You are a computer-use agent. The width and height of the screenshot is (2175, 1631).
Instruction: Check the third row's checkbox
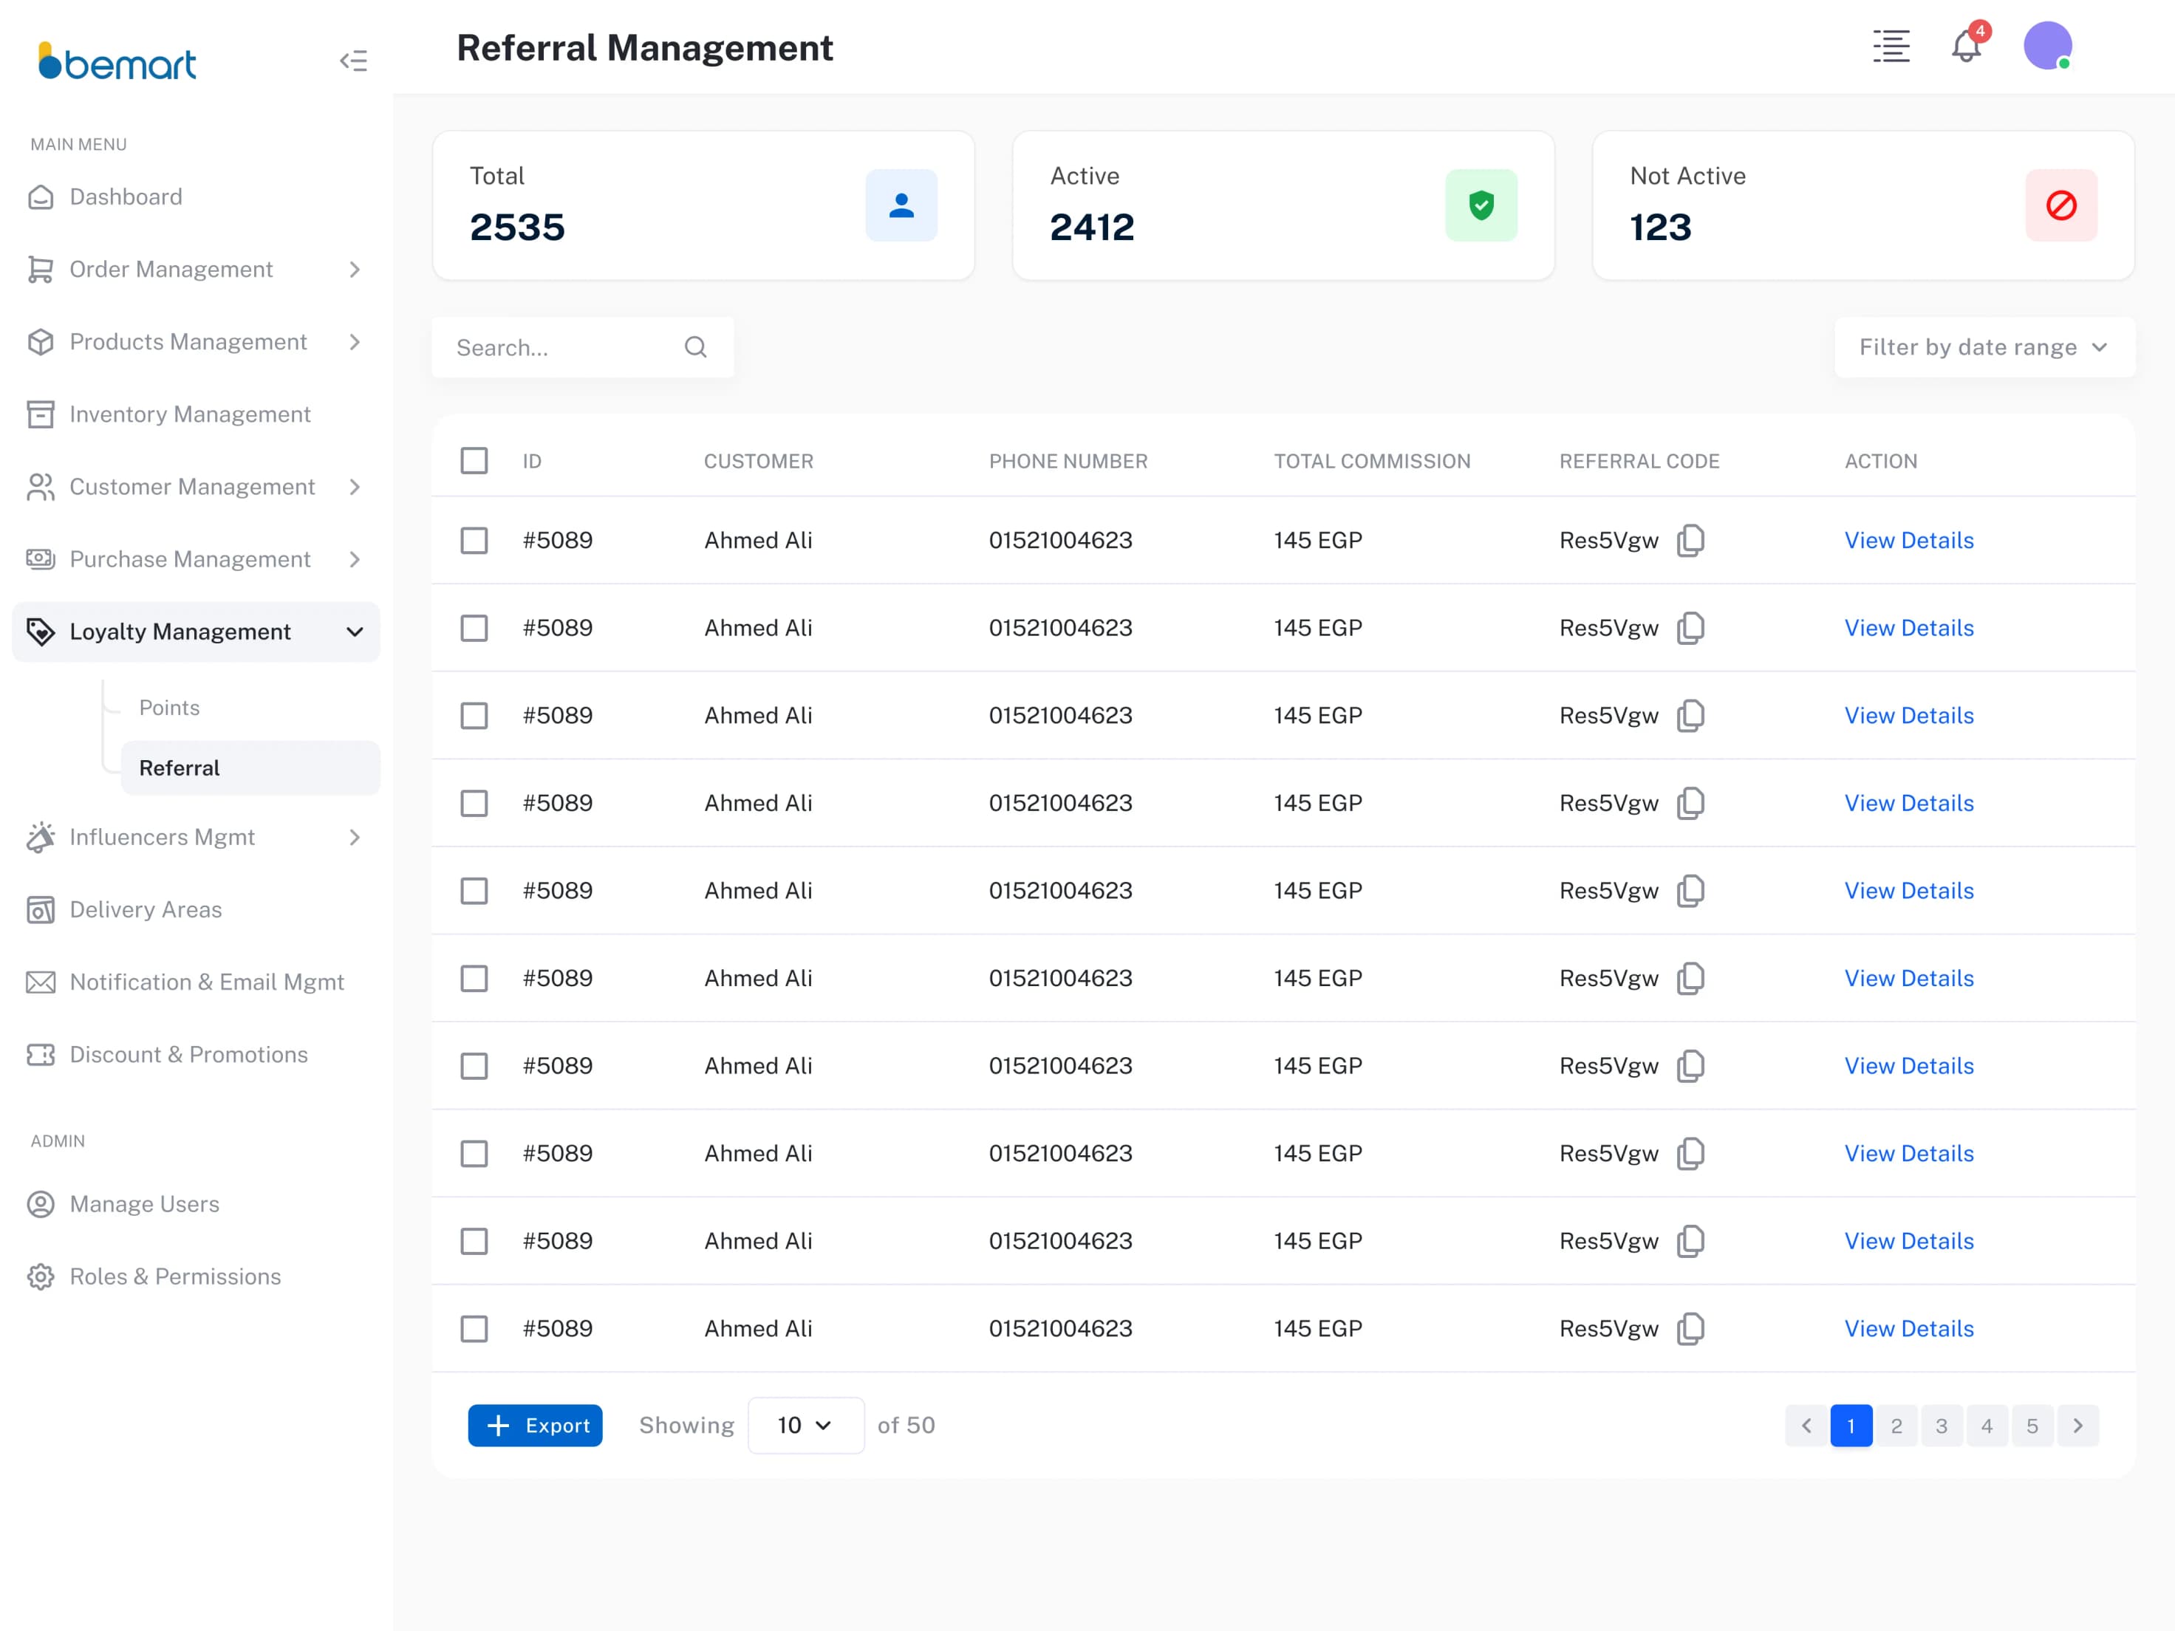pos(474,716)
